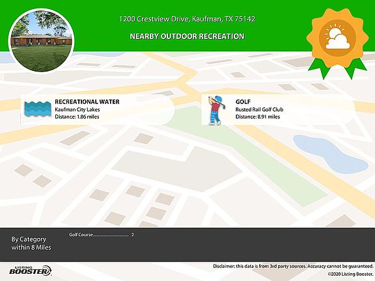Screen dimensions: 375x281
Task: Click the green ribbon tails under badge
Action: tap(337, 68)
